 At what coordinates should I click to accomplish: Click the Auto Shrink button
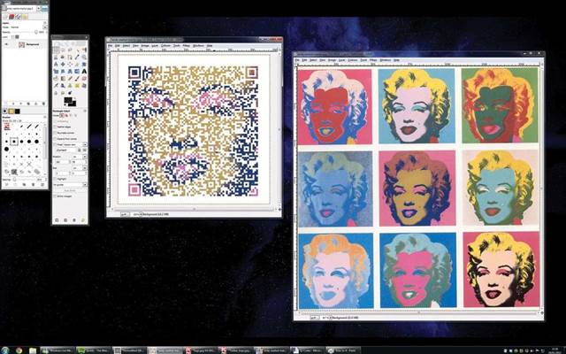[x=70, y=190]
